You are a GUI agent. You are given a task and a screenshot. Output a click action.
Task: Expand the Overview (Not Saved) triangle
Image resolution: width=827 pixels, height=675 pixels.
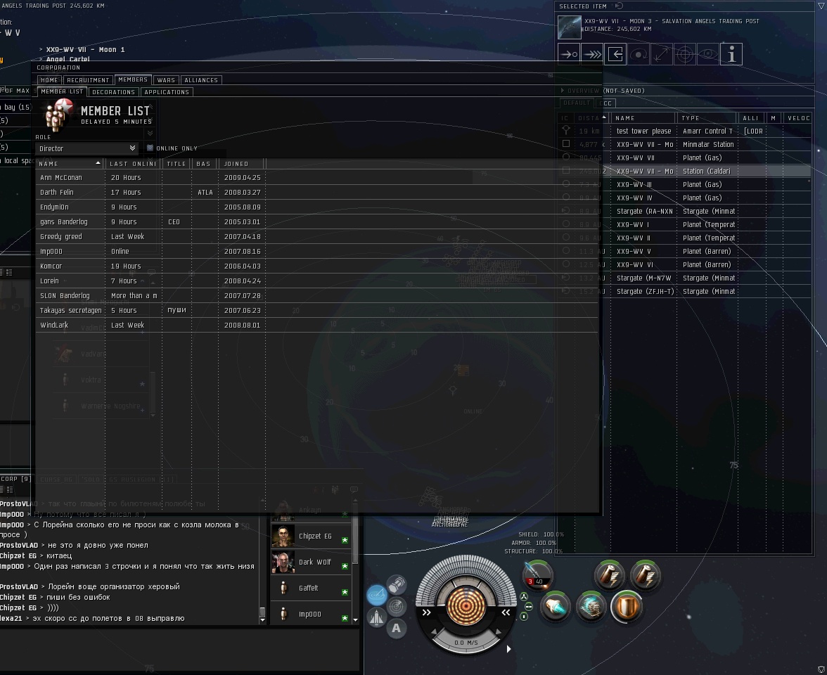tap(563, 91)
